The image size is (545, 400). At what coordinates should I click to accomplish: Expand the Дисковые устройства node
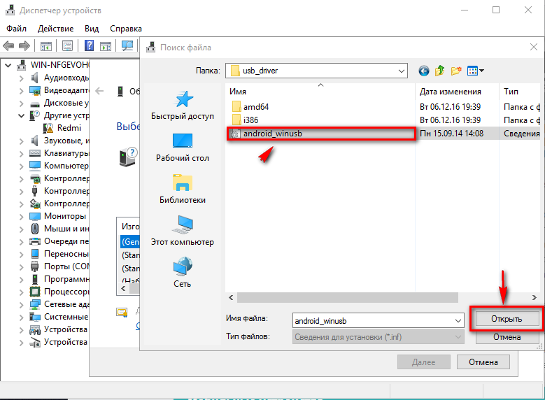click(x=21, y=103)
